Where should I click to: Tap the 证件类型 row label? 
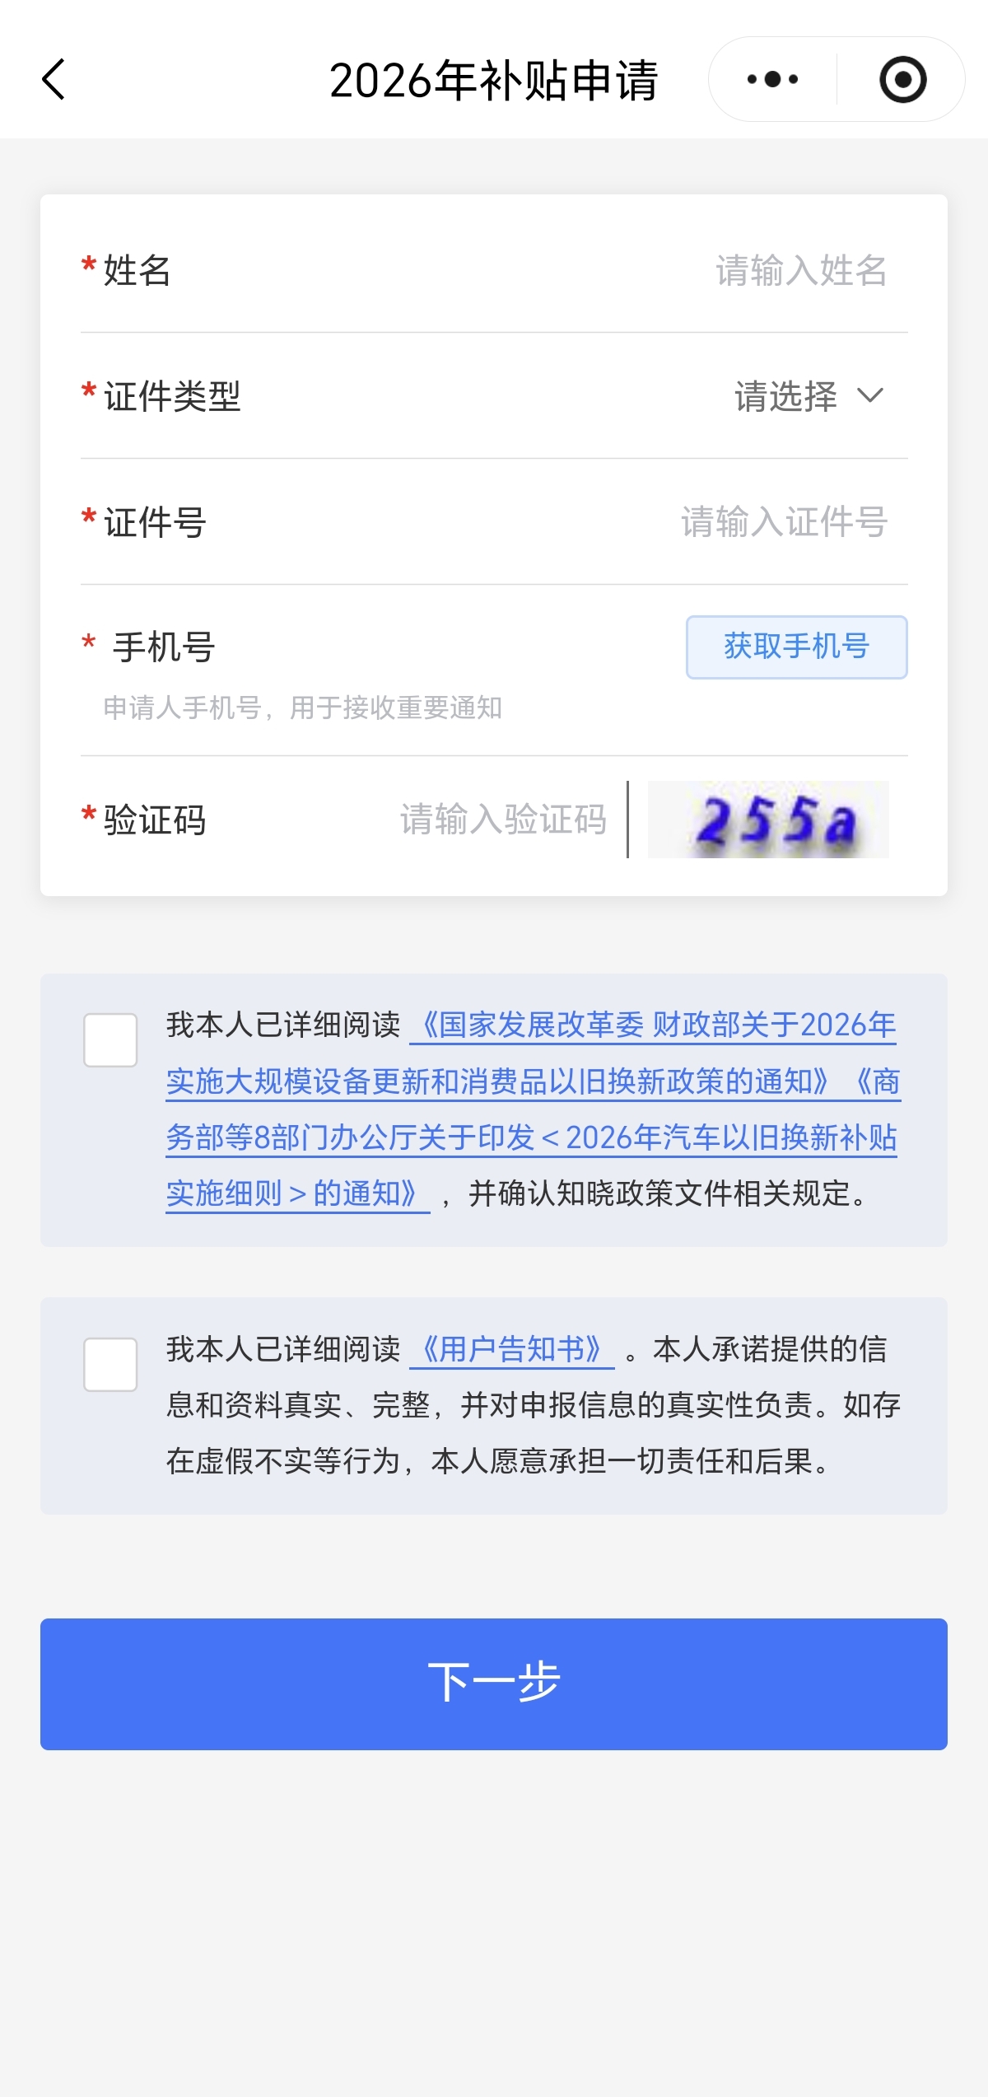[172, 396]
